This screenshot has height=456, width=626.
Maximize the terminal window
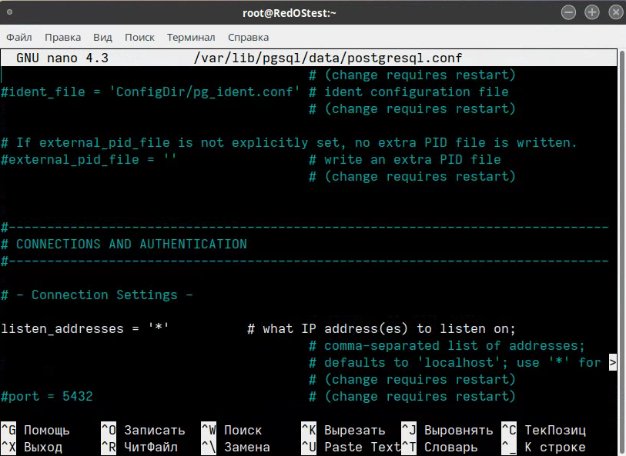591,12
